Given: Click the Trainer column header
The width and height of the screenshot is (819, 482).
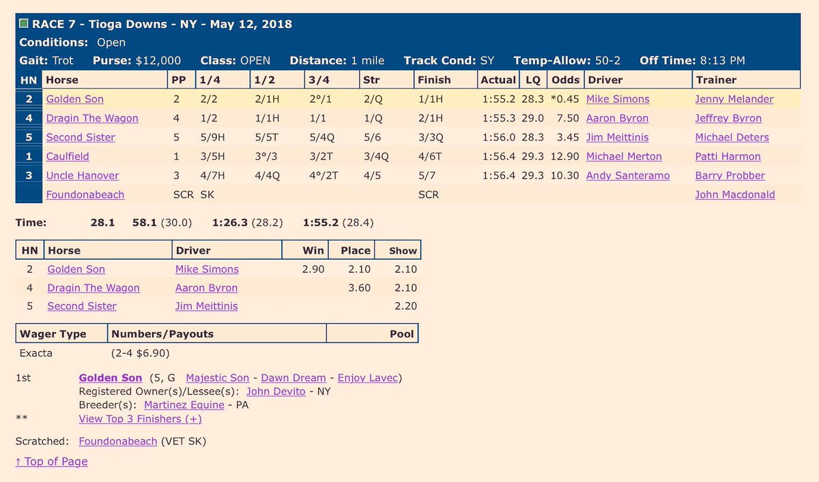Looking at the screenshot, I should pyautogui.click(x=746, y=80).
